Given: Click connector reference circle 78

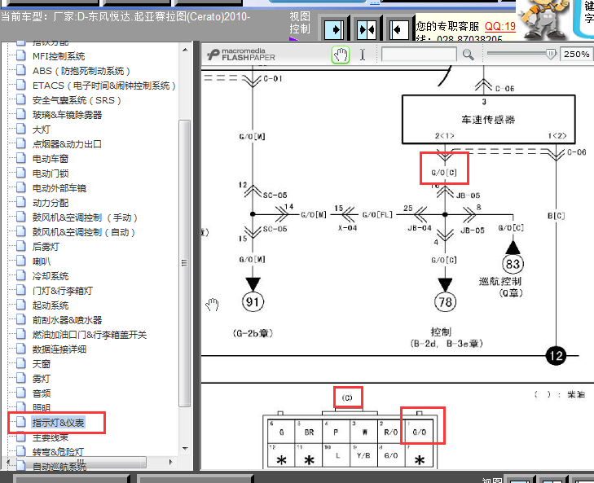Looking at the screenshot, I should [445, 302].
